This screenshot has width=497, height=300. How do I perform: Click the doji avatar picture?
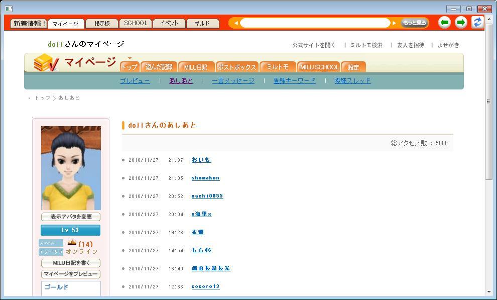point(71,168)
